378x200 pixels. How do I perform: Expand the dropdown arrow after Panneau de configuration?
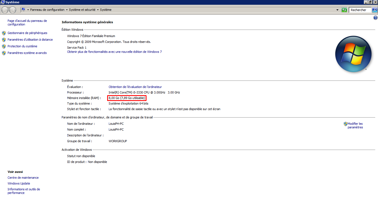(67, 10)
